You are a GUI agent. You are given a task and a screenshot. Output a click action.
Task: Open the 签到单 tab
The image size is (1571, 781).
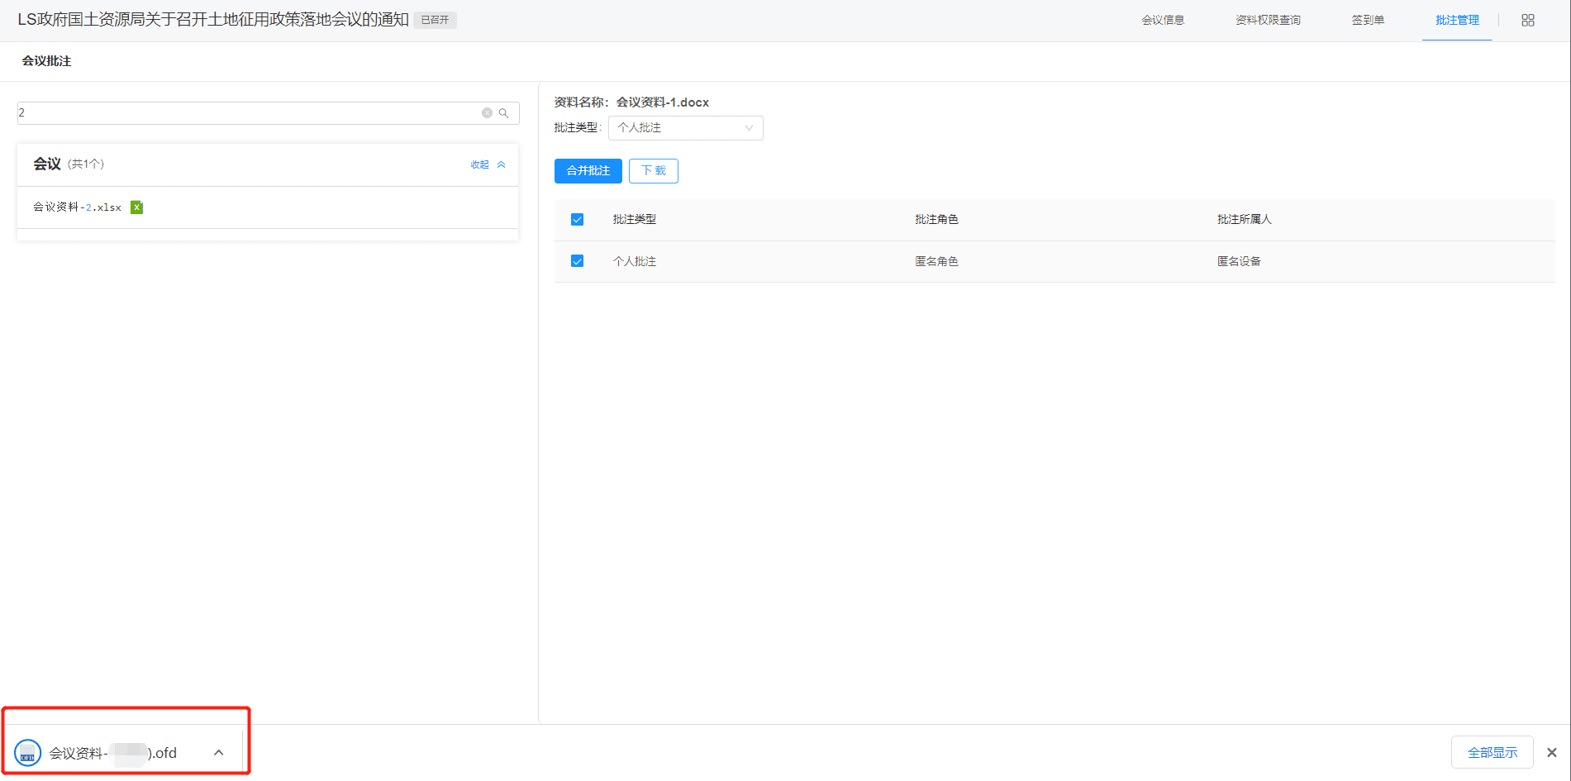(x=1368, y=20)
